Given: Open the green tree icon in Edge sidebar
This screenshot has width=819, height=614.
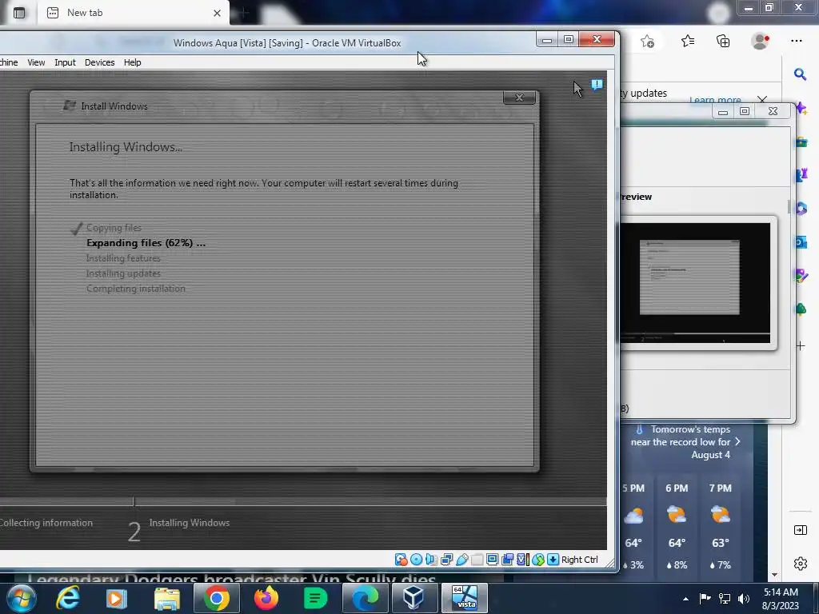Looking at the screenshot, I should point(801,309).
